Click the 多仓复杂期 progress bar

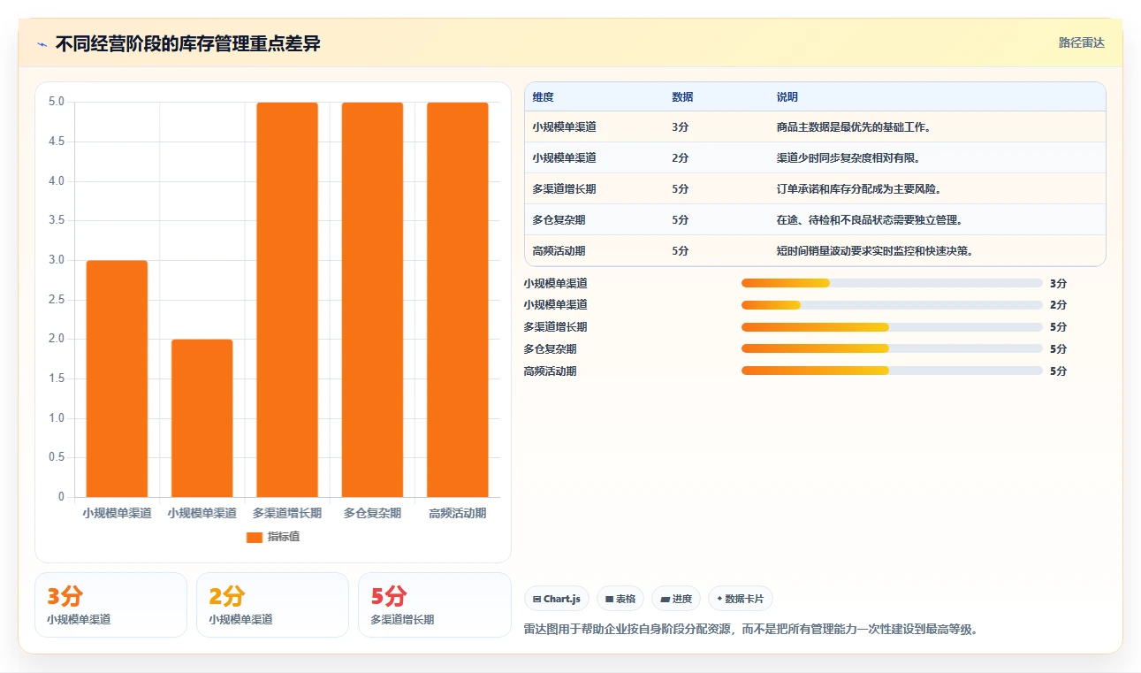tap(892, 349)
